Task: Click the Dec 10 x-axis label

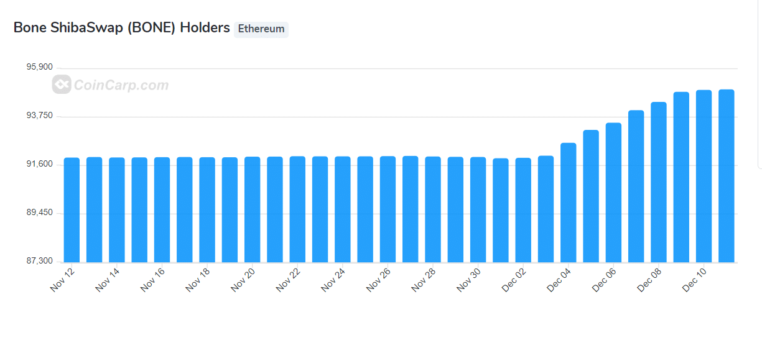Action: point(694,280)
